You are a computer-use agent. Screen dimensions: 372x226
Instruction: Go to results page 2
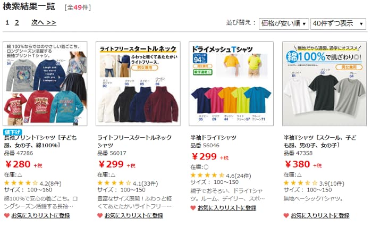tap(17, 22)
